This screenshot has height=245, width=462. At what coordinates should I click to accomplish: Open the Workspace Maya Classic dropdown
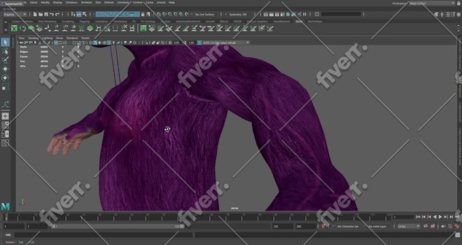(432, 3)
